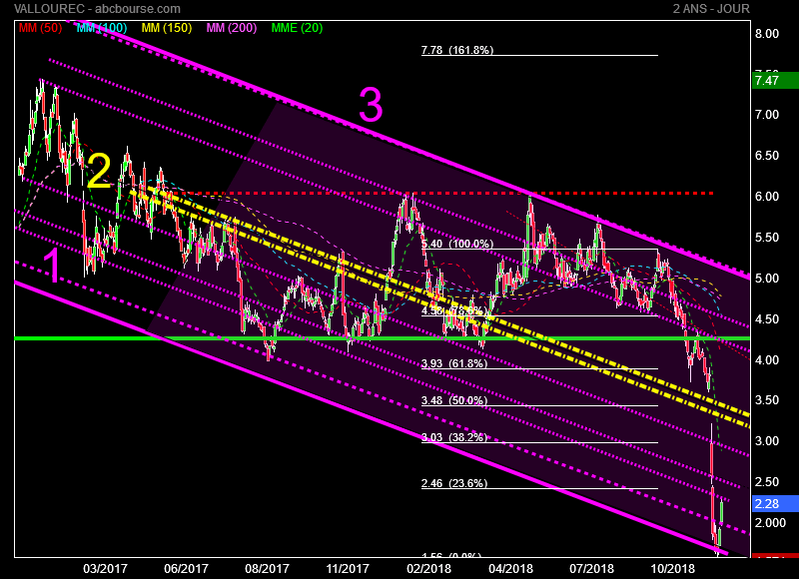This screenshot has width=799, height=579.
Task: Click the 6.00 price axis value
Action: (767, 197)
